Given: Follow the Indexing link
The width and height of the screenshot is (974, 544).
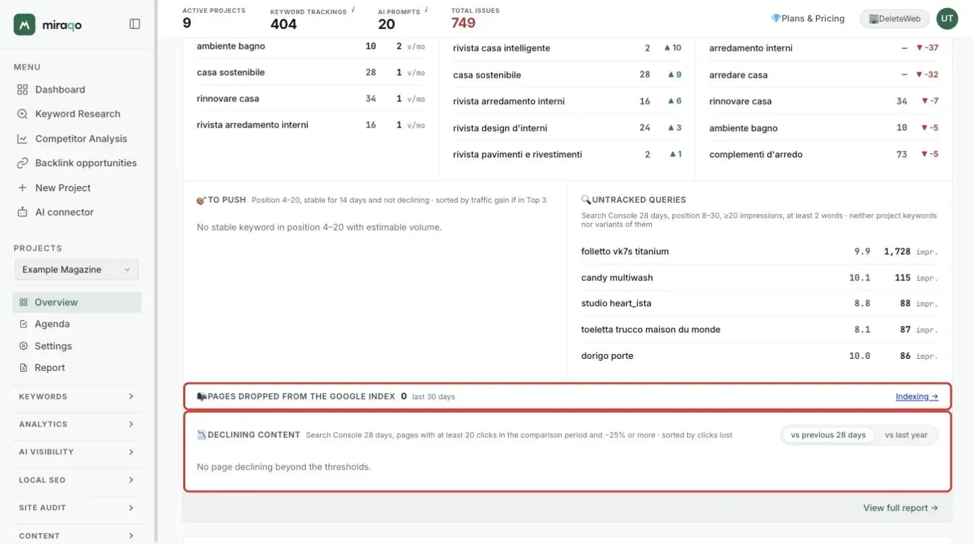Looking at the screenshot, I should tap(917, 397).
